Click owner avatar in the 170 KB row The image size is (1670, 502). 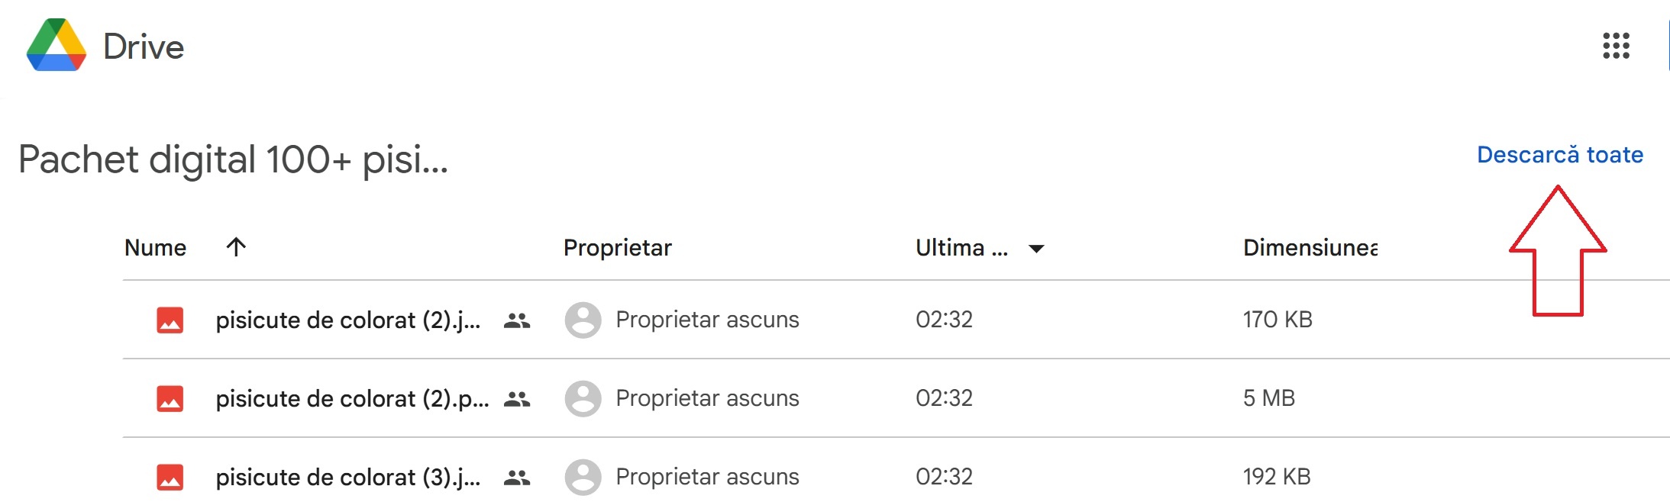point(583,320)
